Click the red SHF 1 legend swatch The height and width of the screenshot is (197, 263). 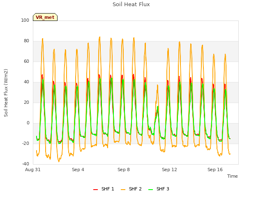(96, 189)
